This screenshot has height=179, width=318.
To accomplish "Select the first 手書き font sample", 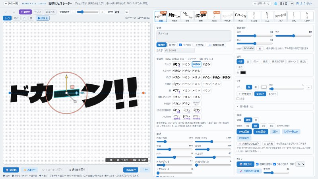I will coord(176,84).
